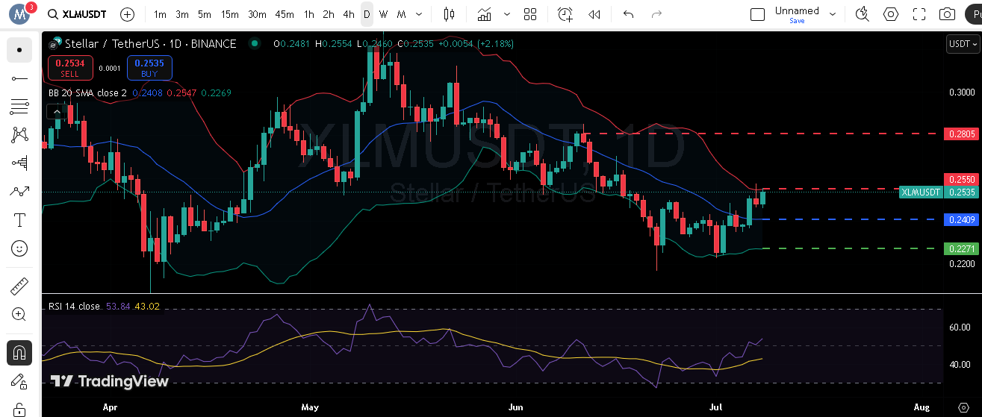Open the layout setup square icon

click(758, 14)
